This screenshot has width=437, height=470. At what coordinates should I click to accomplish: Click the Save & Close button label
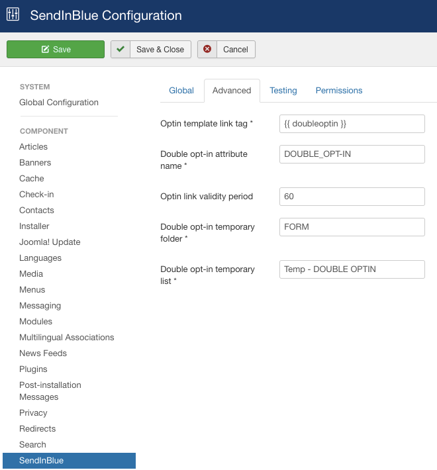click(x=160, y=50)
